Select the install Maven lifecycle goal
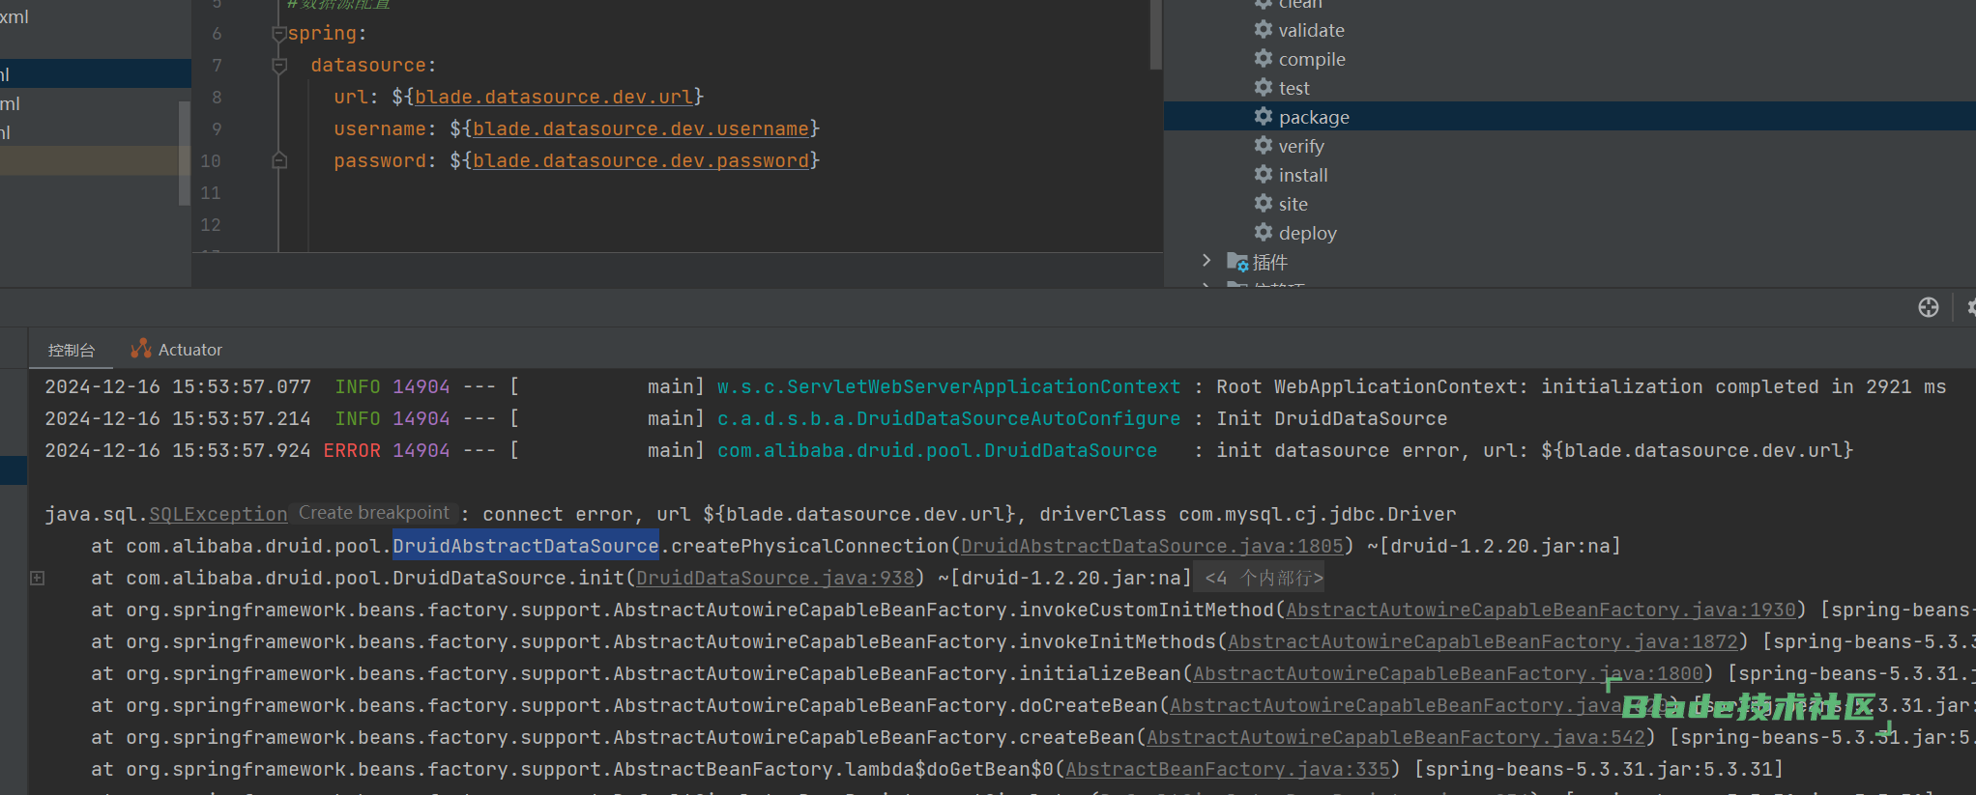 tap(1303, 175)
